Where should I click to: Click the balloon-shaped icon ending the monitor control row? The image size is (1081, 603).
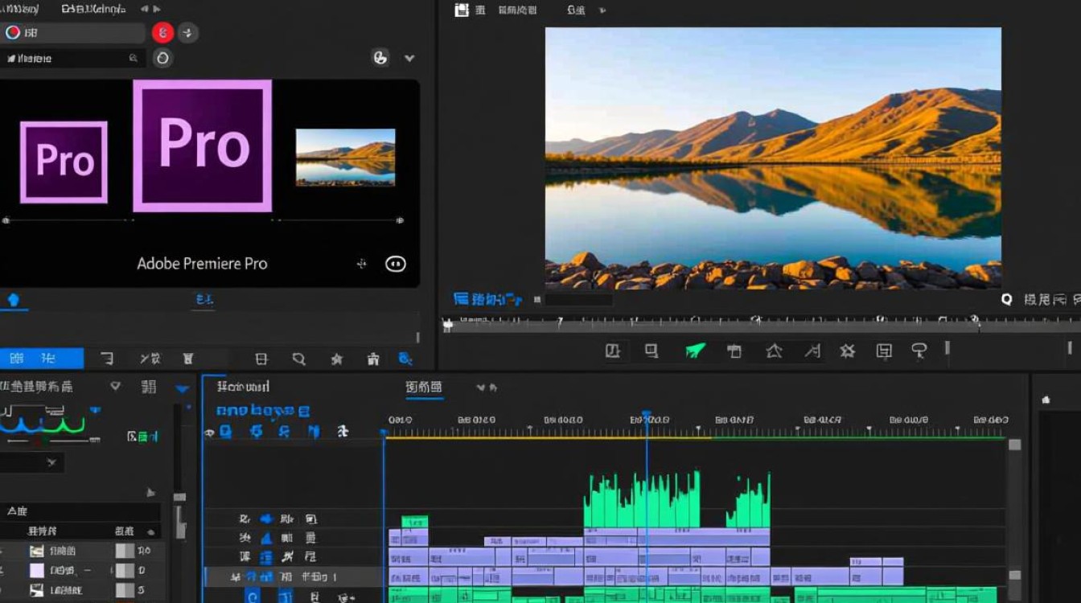(919, 351)
